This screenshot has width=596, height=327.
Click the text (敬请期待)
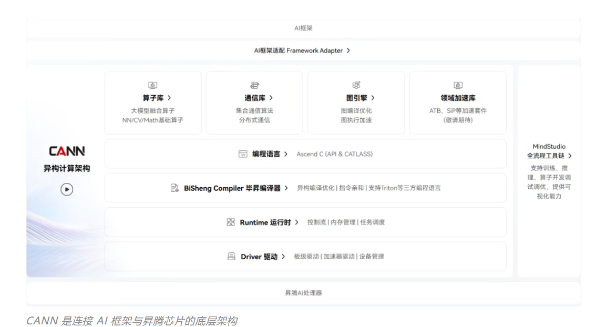click(458, 120)
